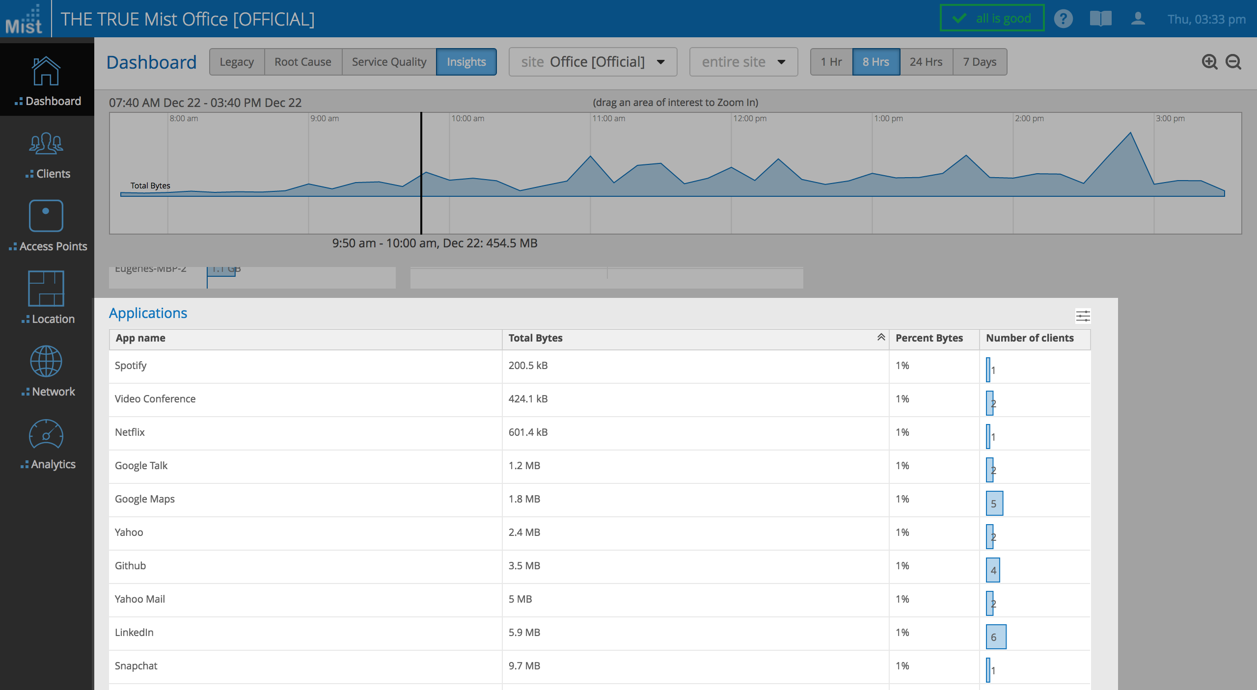
Task: Select the 1 Hr time range
Action: click(831, 62)
